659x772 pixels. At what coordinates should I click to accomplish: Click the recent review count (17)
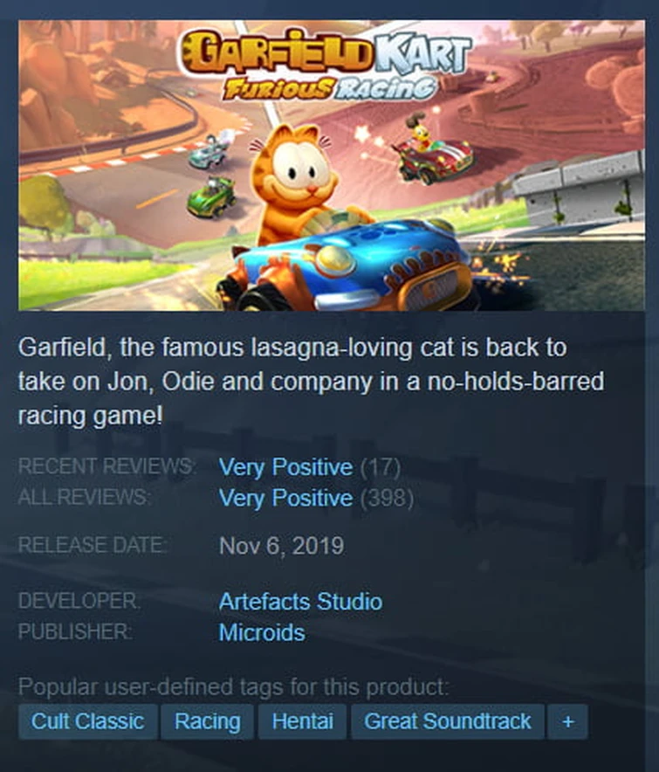(x=381, y=467)
